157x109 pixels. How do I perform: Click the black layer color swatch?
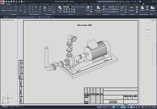70,7
